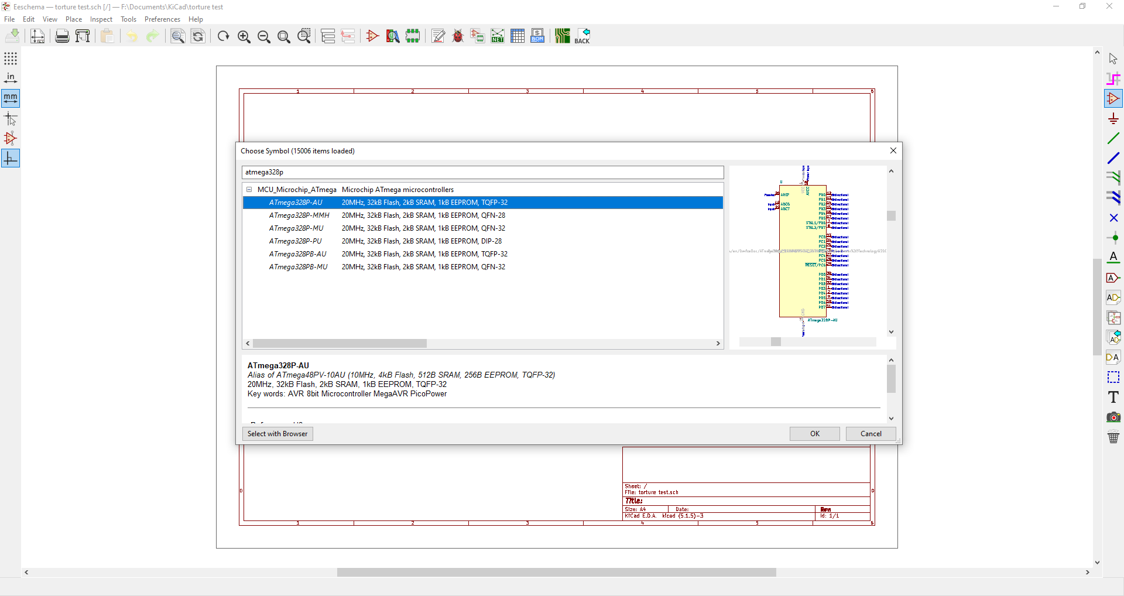Select the Delete Item trash tool
This screenshot has height=596, width=1124.
[x=1113, y=437]
